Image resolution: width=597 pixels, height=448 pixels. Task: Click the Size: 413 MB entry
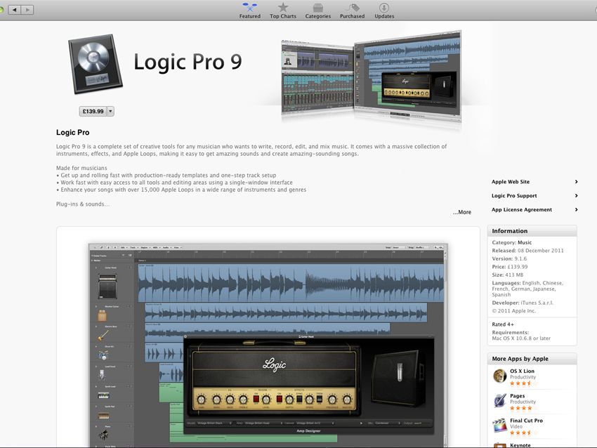coord(507,275)
